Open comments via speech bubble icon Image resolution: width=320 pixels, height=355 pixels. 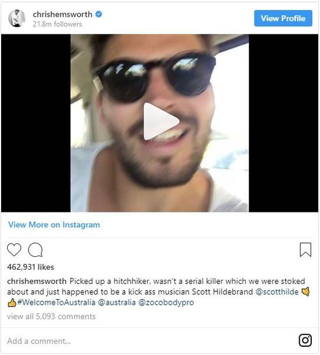coord(35,250)
